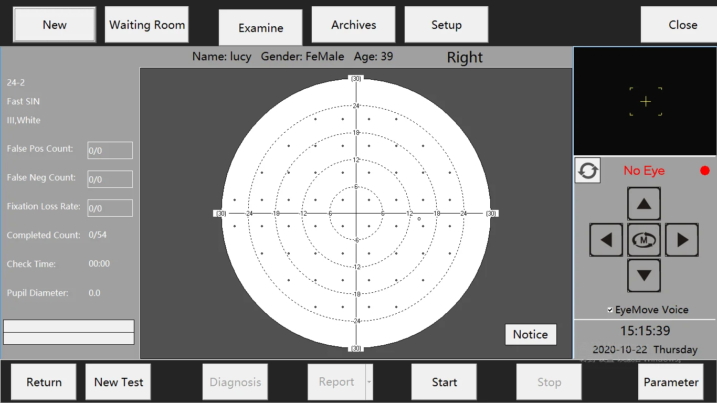Open the Parameter settings button
Viewport: 717px width, 403px height.
click(670, 382)
